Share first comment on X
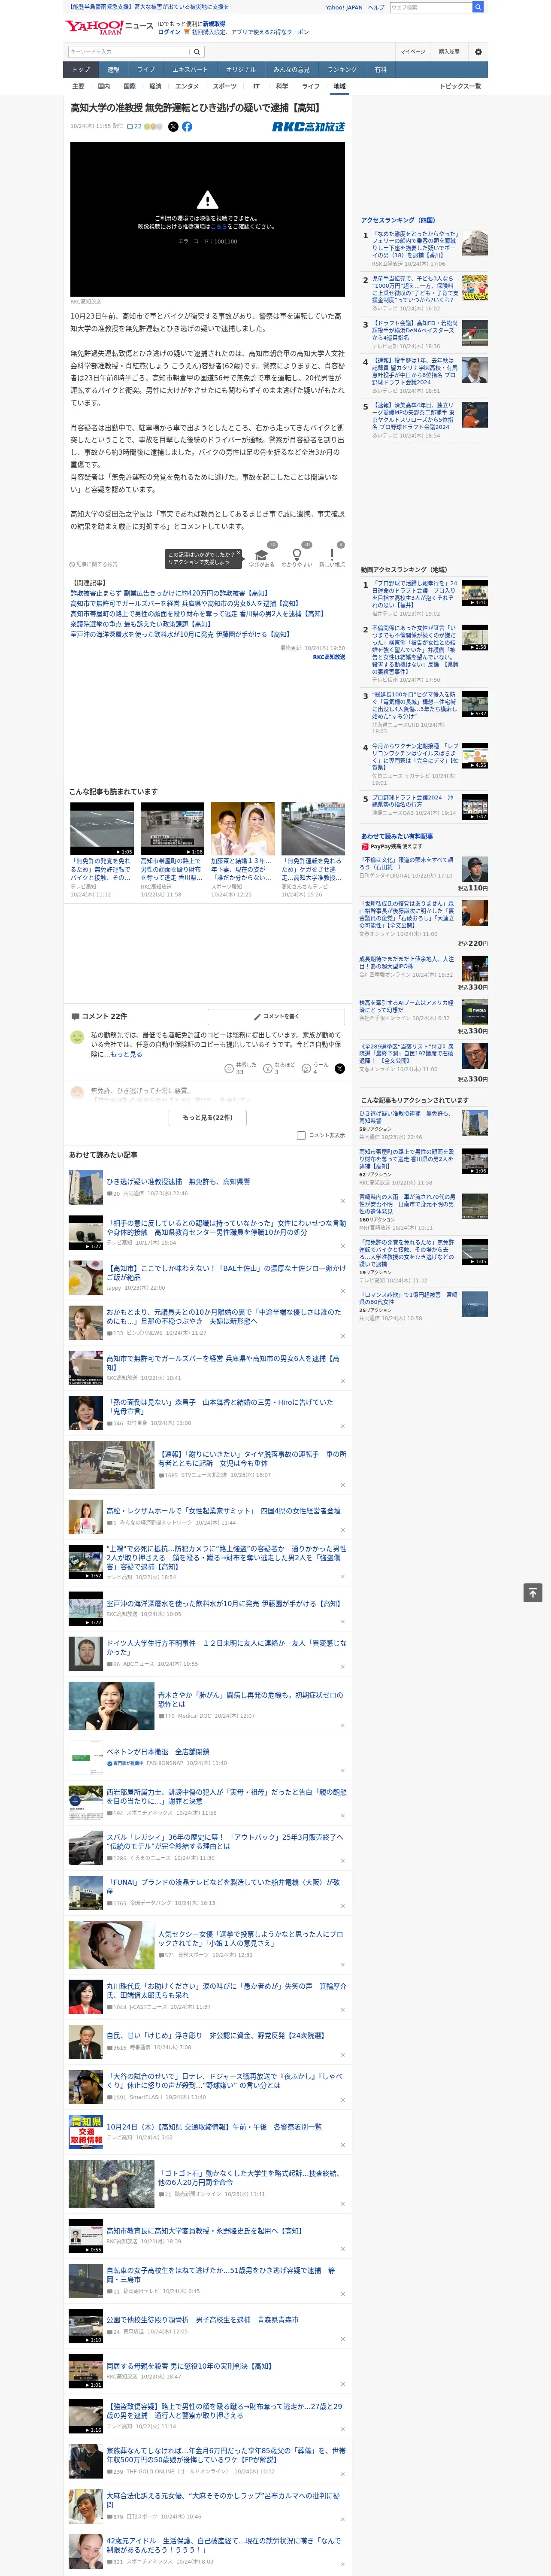 (340, 1068)
